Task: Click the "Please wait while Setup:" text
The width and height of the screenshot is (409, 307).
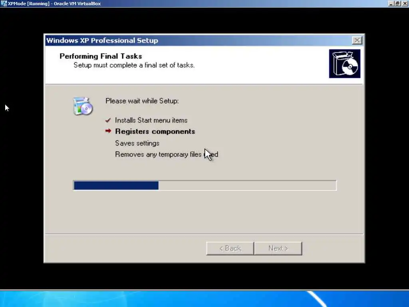Action: click(142, 101)
